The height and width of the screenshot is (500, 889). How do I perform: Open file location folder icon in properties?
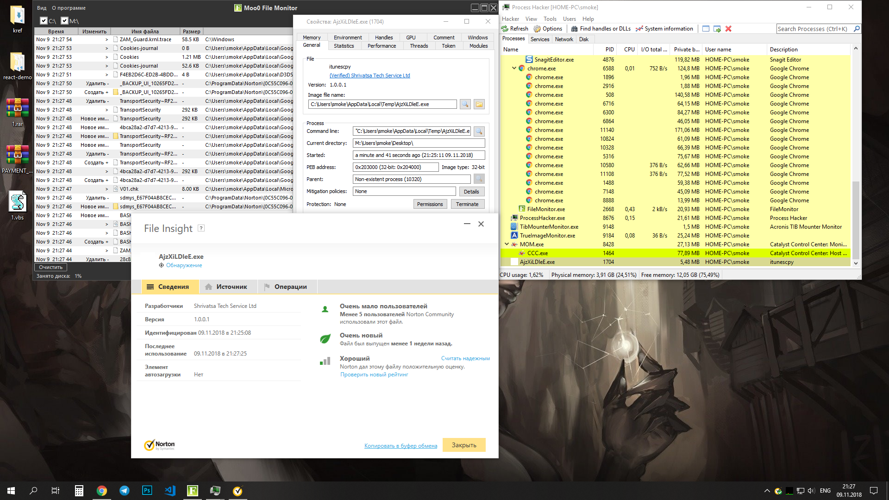pyautogui.click(x=479, y=104)
